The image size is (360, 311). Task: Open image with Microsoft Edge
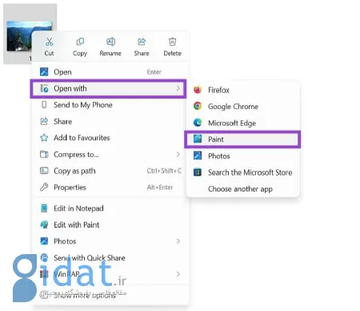click(x=243, y=123)
